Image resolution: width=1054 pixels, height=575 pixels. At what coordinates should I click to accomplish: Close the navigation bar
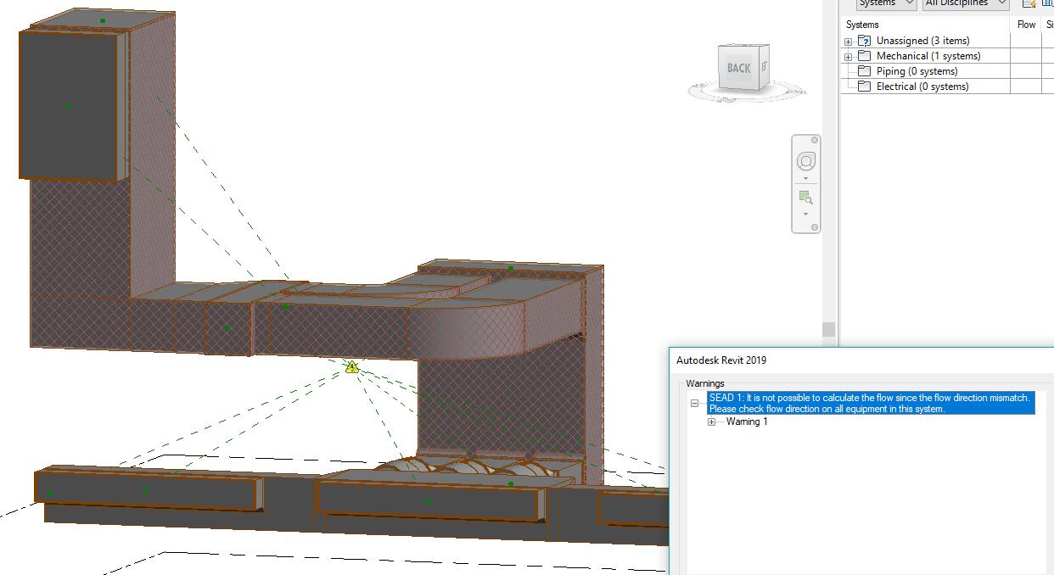[815, 140]
